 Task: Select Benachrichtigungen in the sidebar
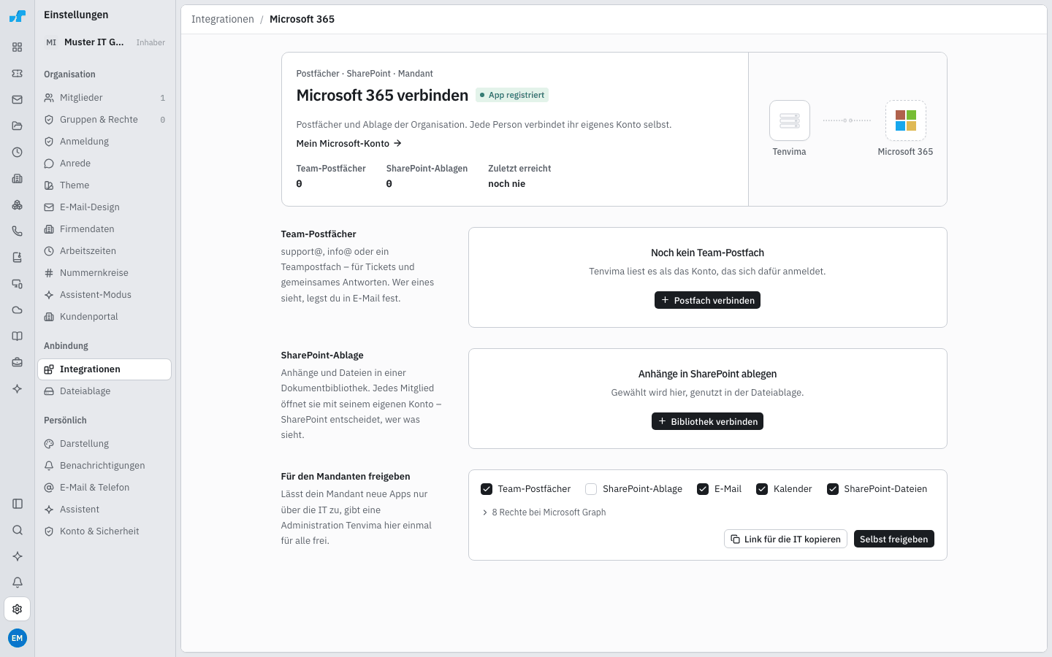point(104,466)
